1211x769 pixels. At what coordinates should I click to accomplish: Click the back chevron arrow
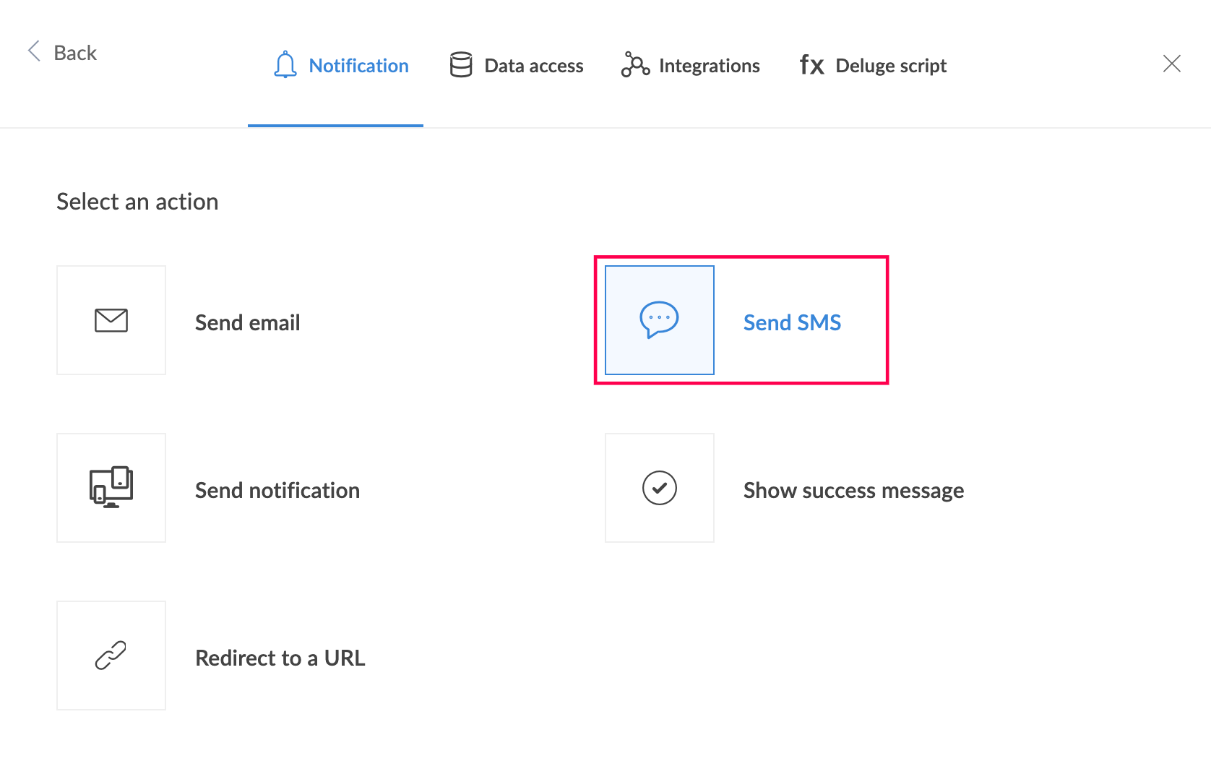[33, 51]
